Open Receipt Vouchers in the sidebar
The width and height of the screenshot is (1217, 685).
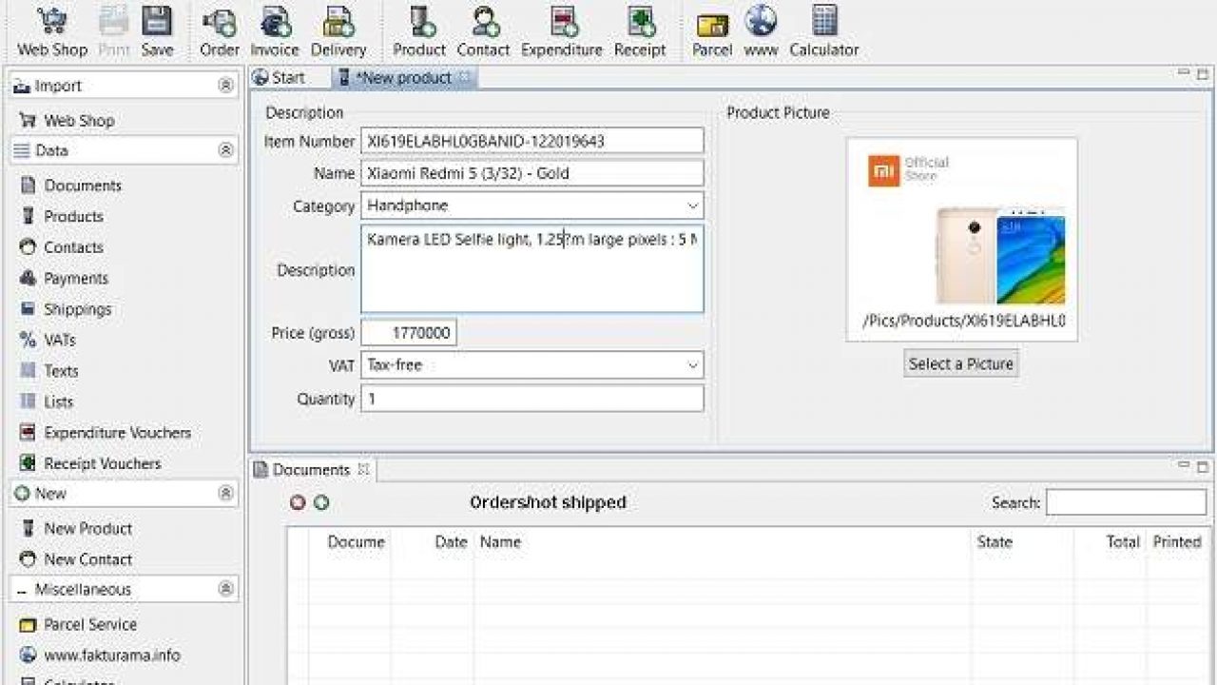90,463
